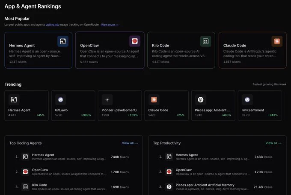Select GitLawb name in Trending
Viewport: 291px width, 195px height.
point(61,110)
